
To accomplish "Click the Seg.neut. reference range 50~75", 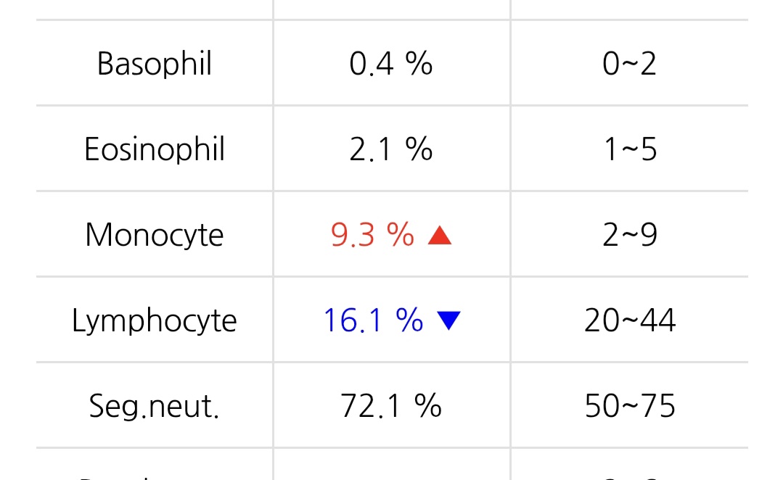I will click(629, 405).
